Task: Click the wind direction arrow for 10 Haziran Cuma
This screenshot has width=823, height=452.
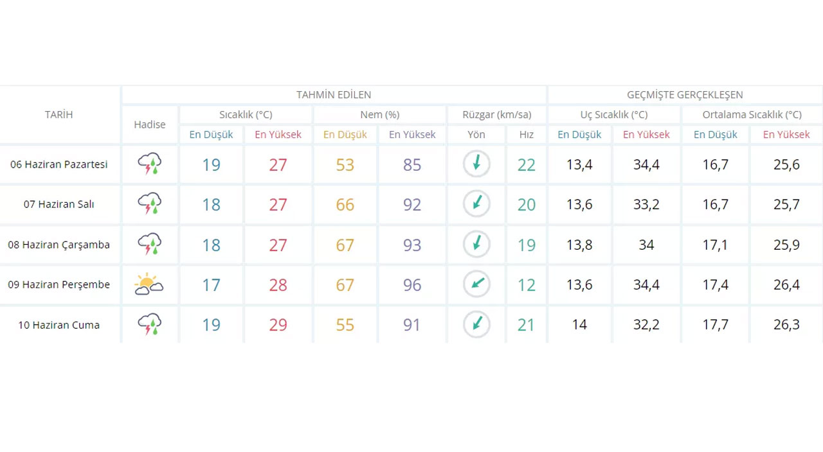Action: 476,325
